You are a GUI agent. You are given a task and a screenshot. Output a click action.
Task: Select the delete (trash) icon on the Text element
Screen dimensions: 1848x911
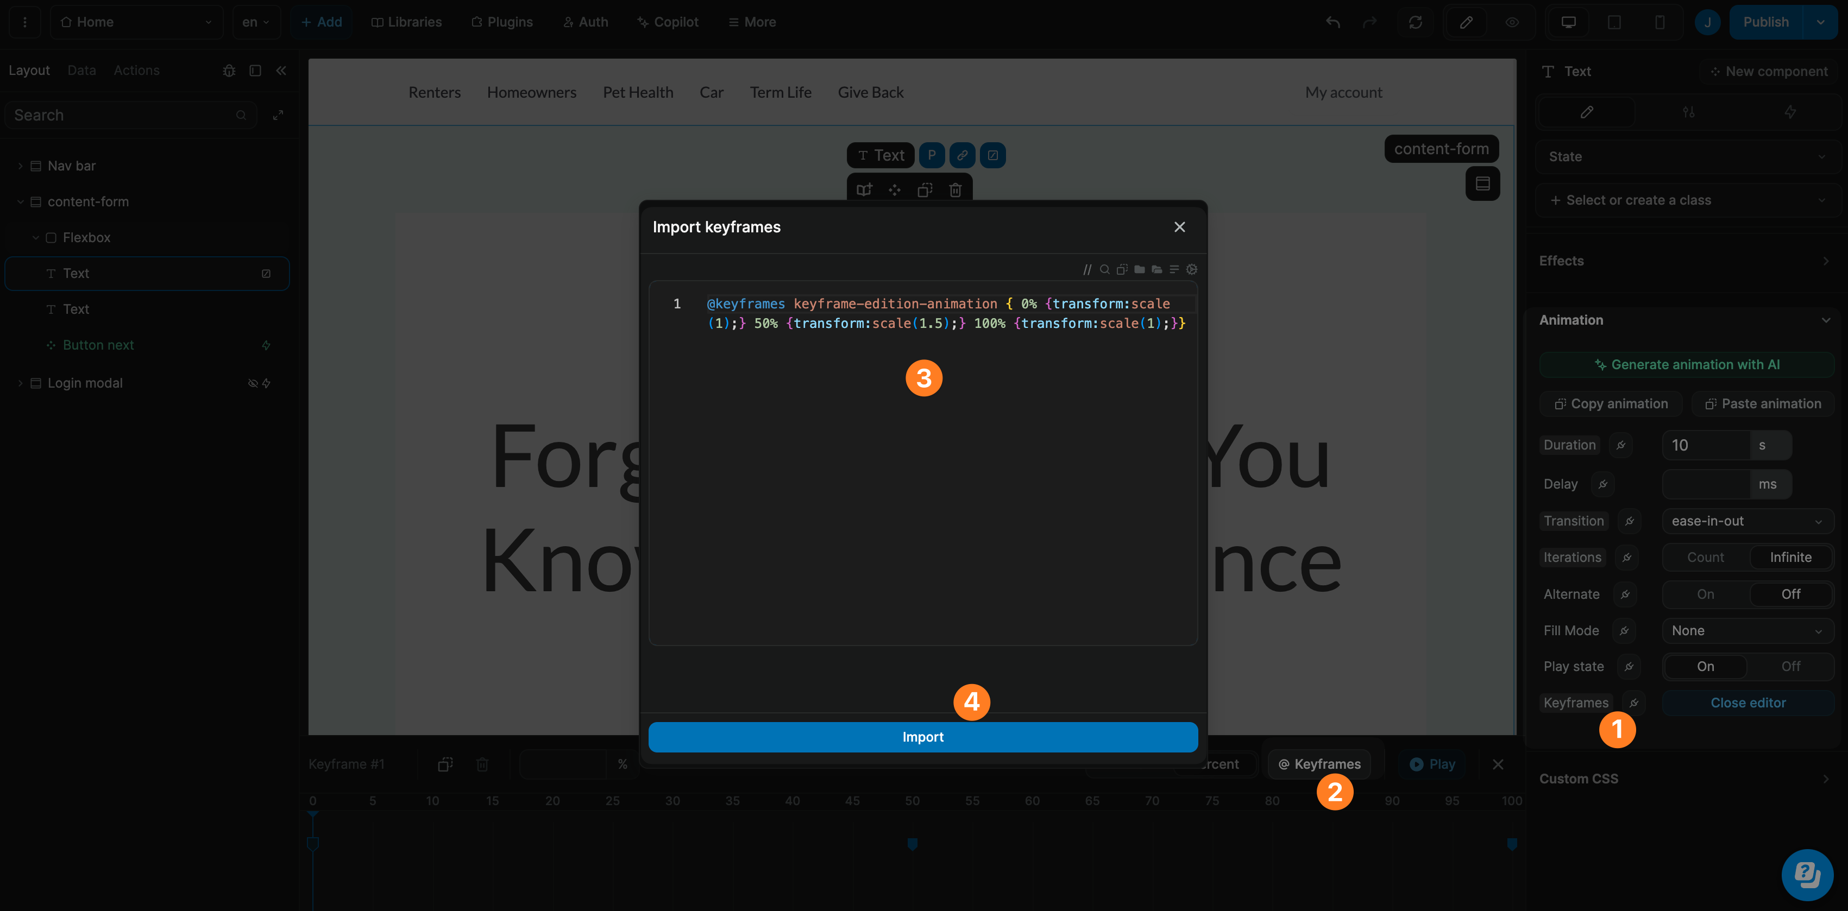tap(955, 190)
